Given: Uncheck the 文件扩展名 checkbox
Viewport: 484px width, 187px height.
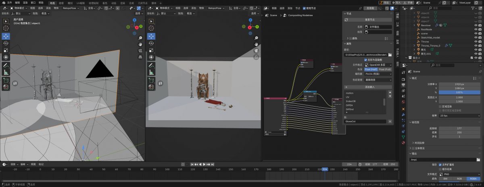Looking at the screenshot, I should tap(440, 164).
